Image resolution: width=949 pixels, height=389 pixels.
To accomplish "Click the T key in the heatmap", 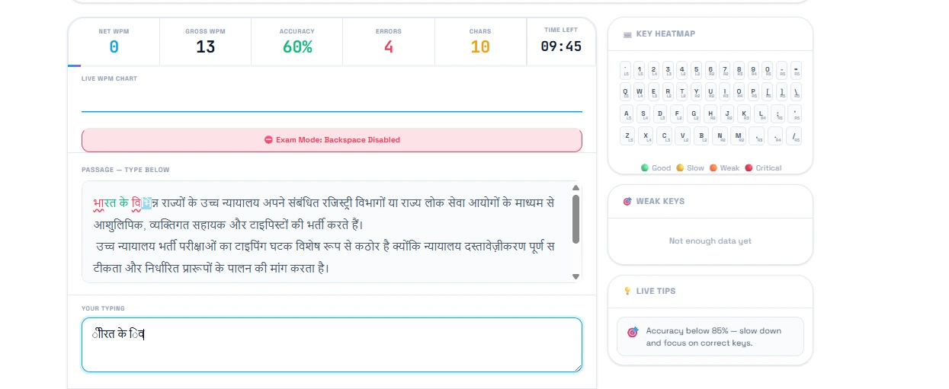I will click(x=682, y=91).
